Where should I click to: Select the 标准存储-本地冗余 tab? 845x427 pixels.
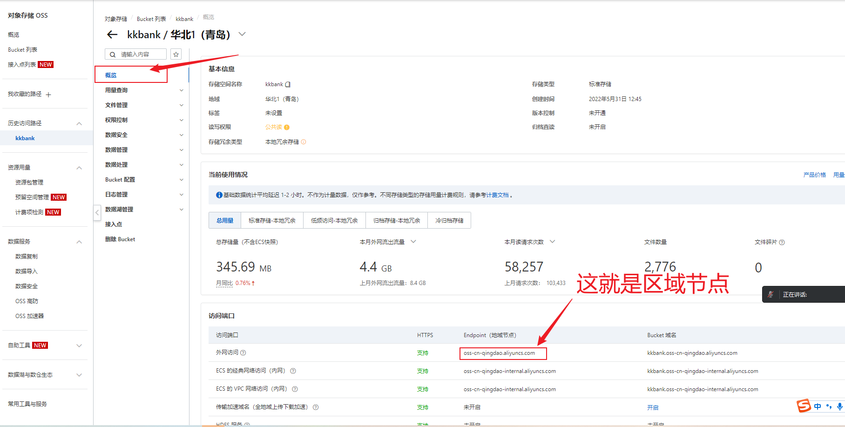point(272,220)
